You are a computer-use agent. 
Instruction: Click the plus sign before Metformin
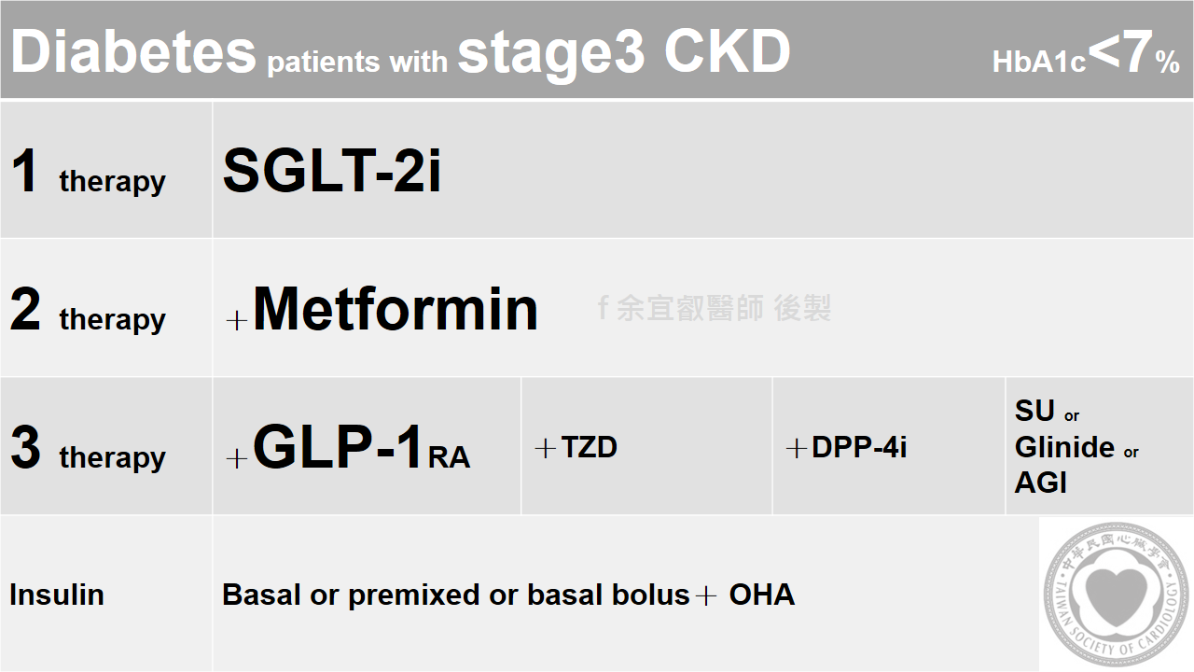[x=237, y=321]
